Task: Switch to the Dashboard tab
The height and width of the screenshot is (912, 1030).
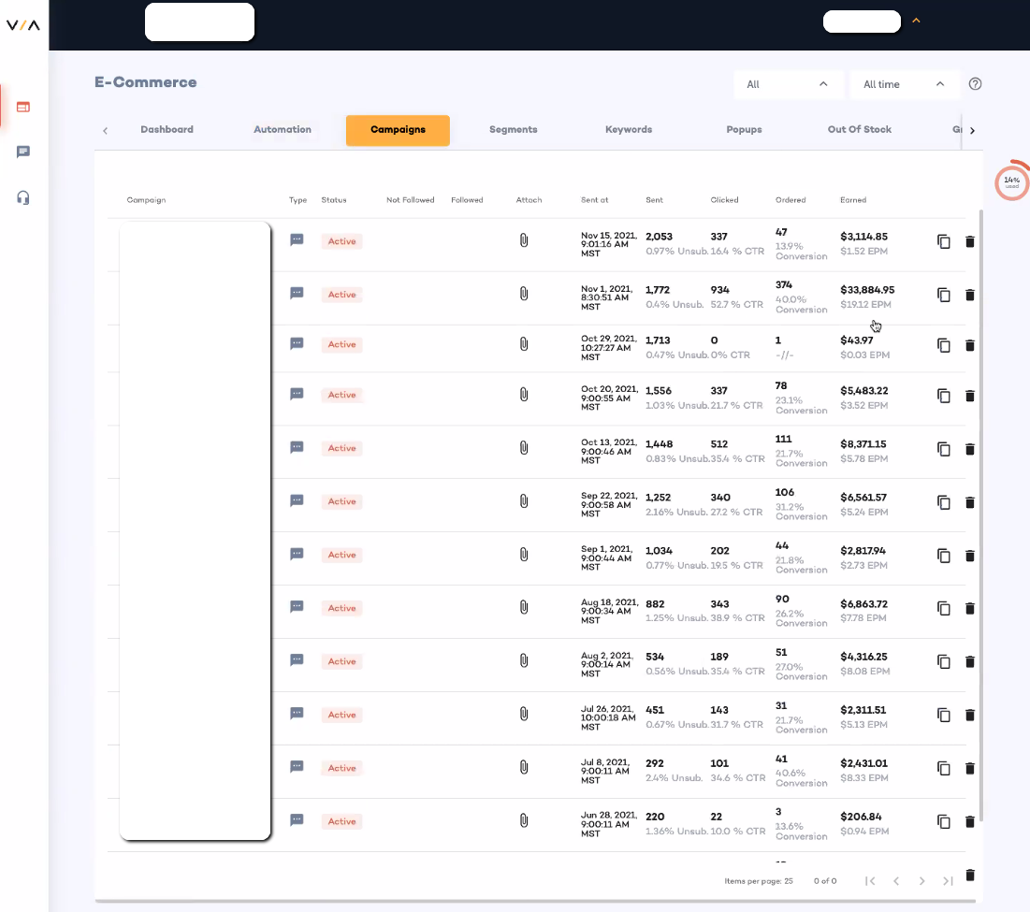Action: (x=167, y=130)
